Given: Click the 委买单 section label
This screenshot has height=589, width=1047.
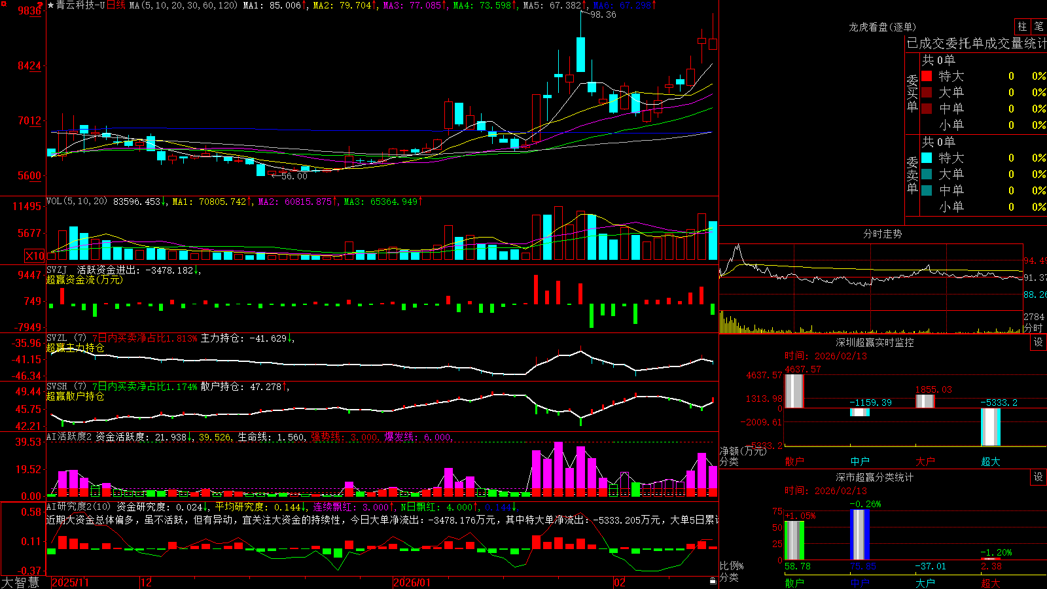Looking at the screenshot, I should (x=912, y=93).
